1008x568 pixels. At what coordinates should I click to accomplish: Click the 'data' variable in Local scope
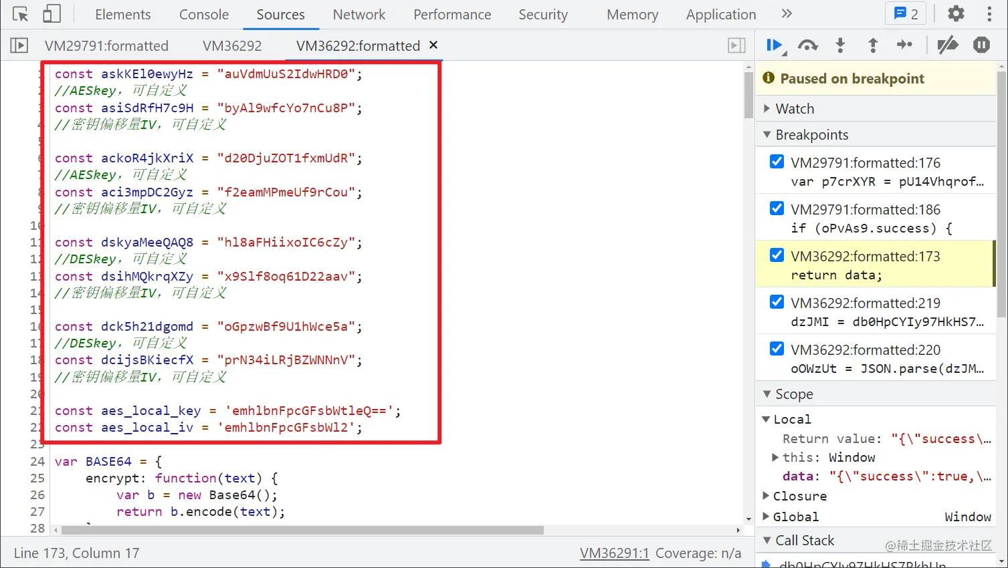pos(887,476)
